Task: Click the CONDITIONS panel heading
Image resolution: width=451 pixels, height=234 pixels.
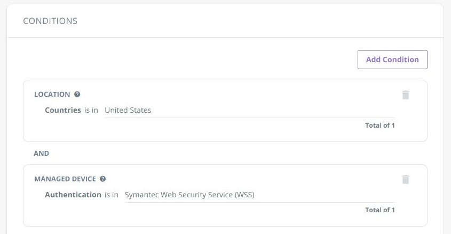Action: (x=50, y=21)
